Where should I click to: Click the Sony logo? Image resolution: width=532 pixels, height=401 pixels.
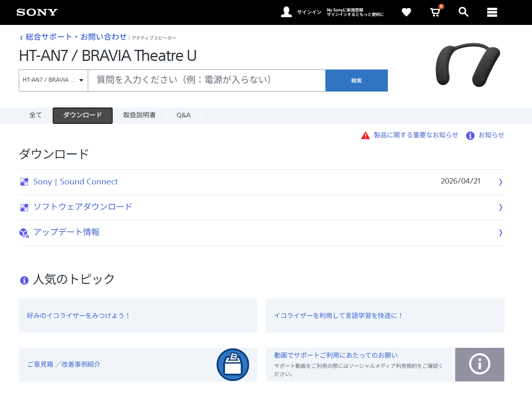[37, 12]
